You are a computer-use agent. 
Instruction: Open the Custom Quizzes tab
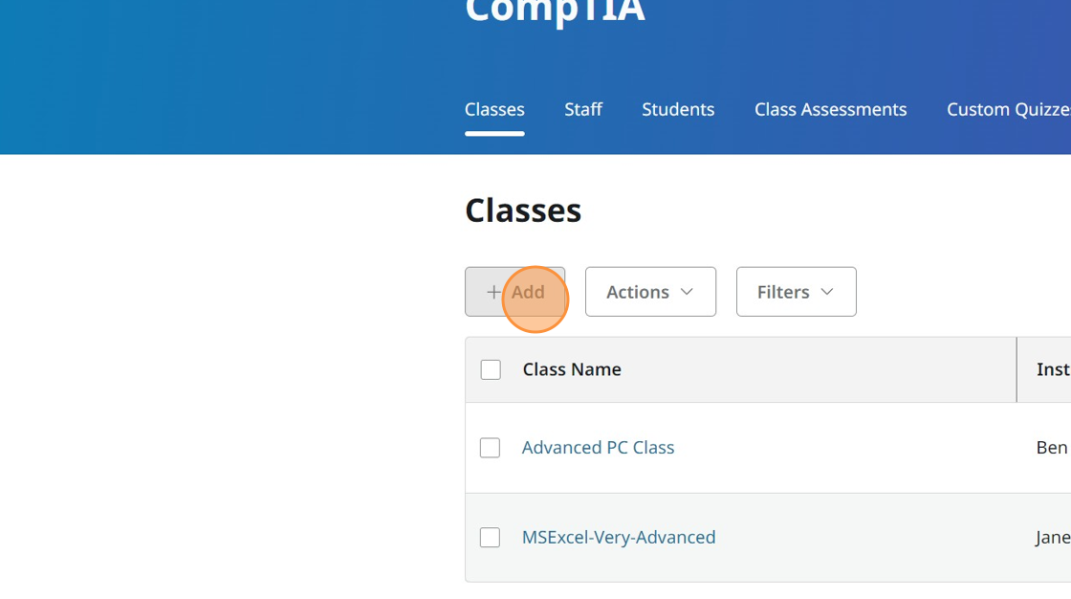[x=1008, y=109]
